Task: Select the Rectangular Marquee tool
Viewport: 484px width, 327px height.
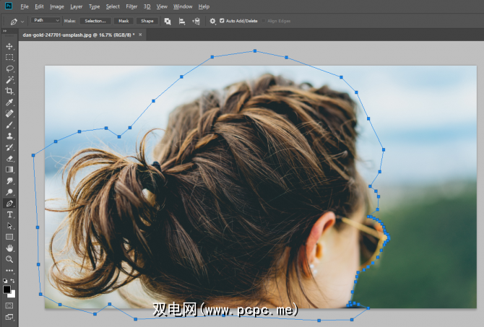Action: 9,57
